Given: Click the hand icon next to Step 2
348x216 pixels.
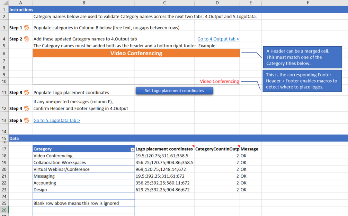Looking at the screenshot, I should pos(27,39).
